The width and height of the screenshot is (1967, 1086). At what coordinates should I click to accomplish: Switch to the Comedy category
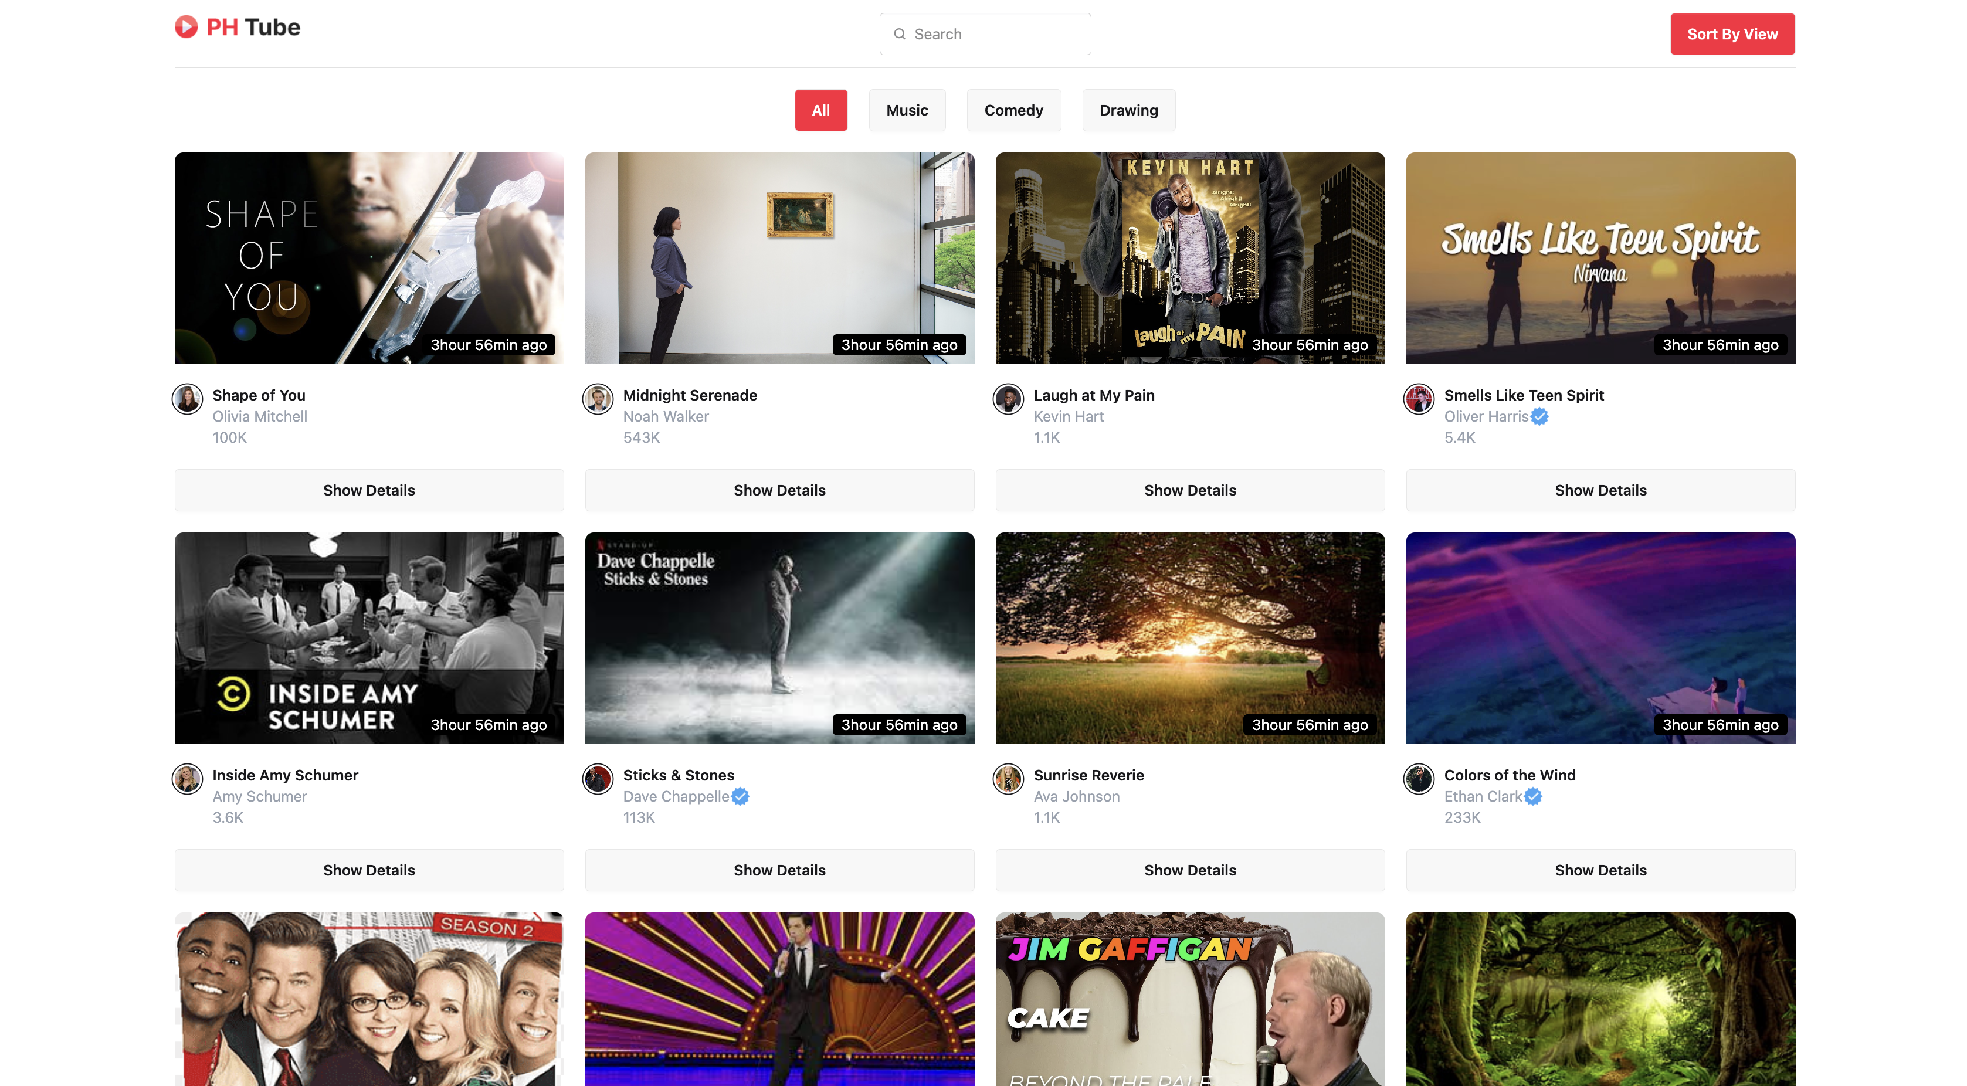[1013, 110]
